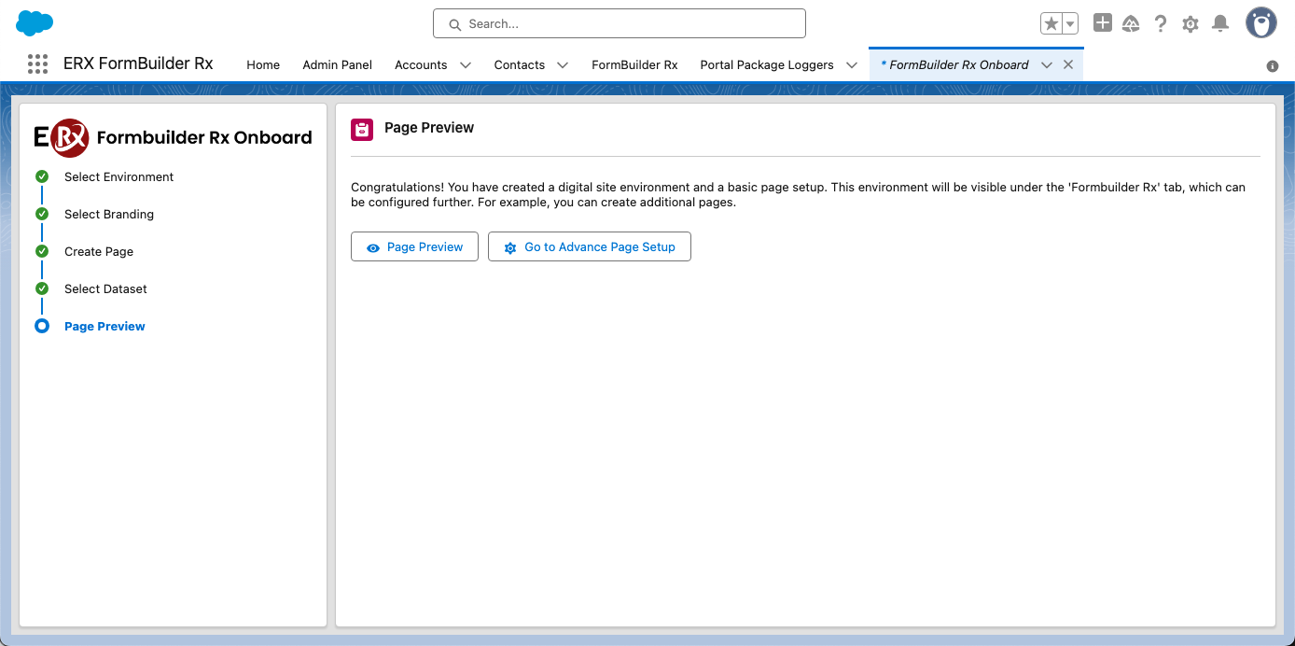Expand the Accounts tab dropdown chevron
This screenshot has height=646, width=1295.
coord(466,65)
